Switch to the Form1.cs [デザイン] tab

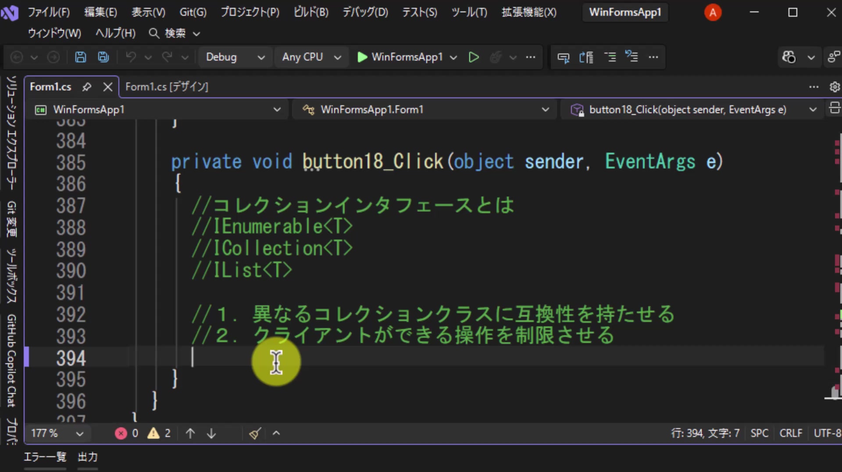[167, 87]
